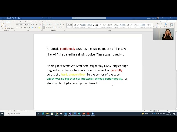
Task: Apply the Strong style
Action: point(129,26)
